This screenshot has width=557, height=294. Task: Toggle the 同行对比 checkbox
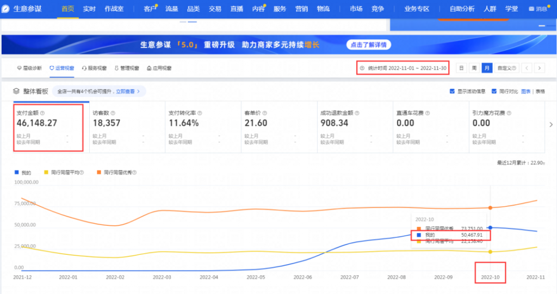494,91
